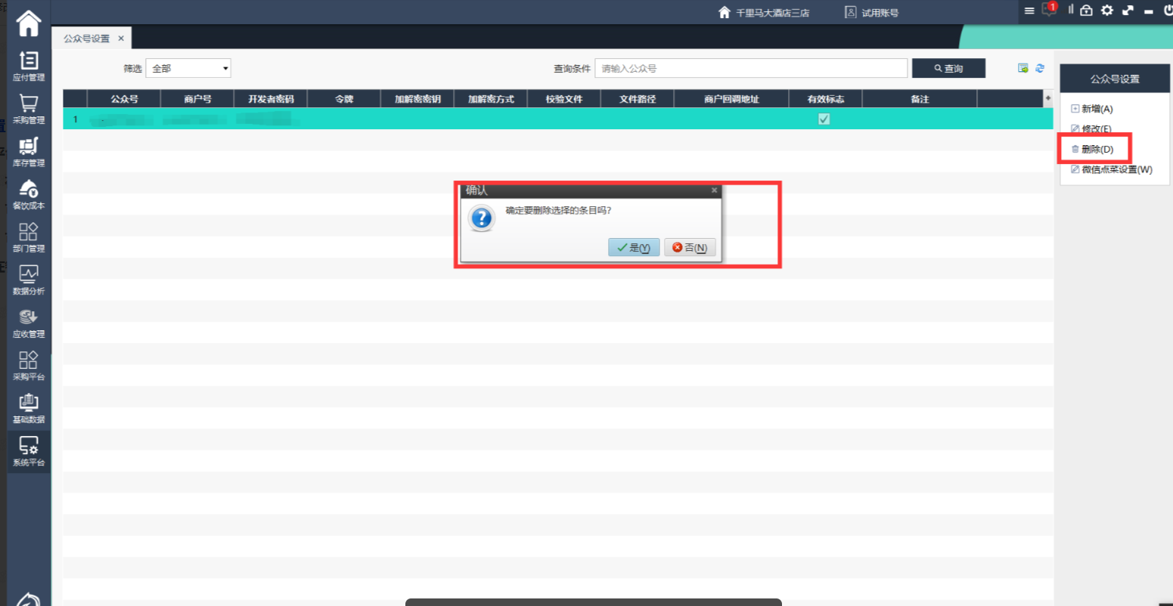Click the lock screen icon
This screenshot has height=606, width=1173.
click(1086, 11)
